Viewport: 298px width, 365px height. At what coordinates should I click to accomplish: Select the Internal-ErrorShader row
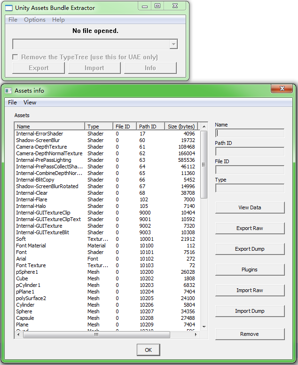pyautogui.click(x=107, y=134)
